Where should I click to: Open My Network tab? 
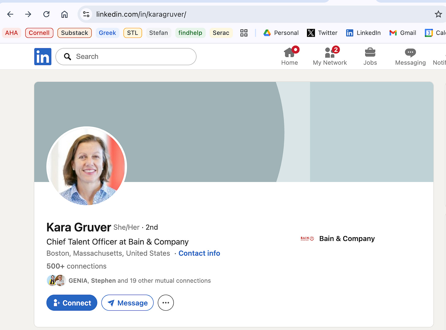pyautogui.click(x=330, y=56)
